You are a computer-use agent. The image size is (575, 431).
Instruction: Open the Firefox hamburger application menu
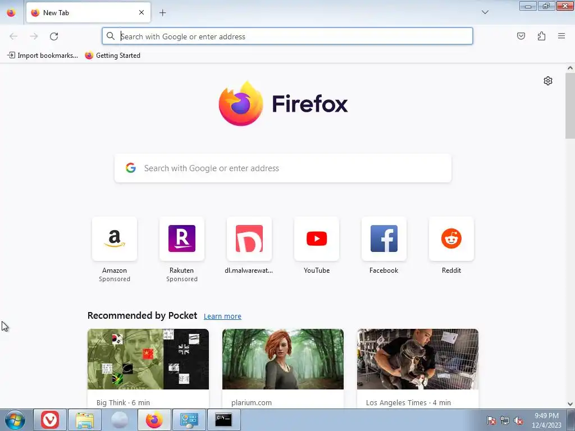(562, 36)
